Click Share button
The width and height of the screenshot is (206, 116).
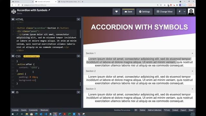pyautogui.click(x=191, y=110)
